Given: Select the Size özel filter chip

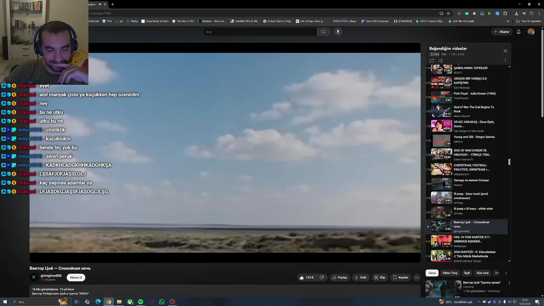Looking at the screenshot, I should (x=482, y=273).
